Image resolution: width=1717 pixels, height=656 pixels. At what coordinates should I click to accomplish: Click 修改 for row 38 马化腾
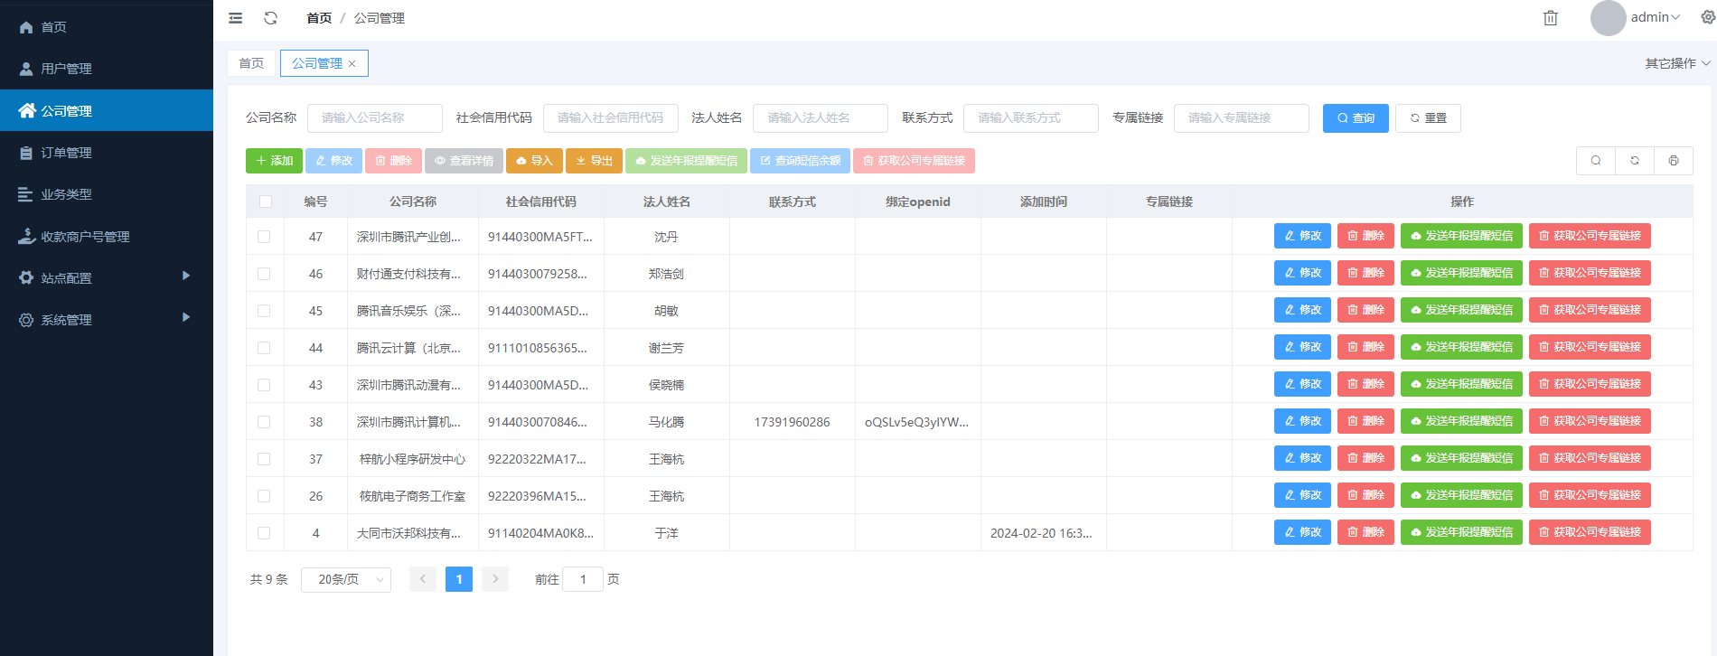click(1302, 421)
